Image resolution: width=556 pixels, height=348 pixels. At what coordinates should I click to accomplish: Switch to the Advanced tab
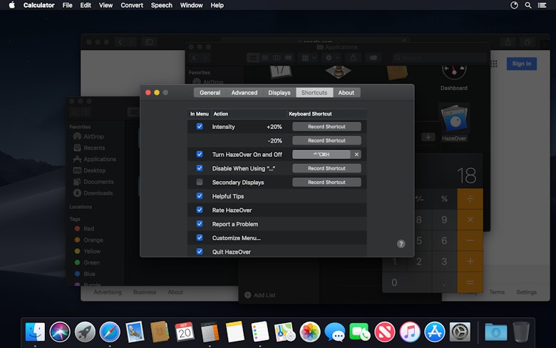[244, 93]
